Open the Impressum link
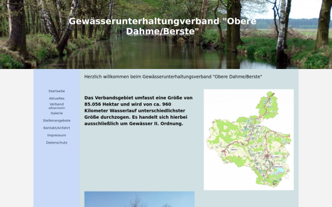The image size is (332, 207). (56, 135)
